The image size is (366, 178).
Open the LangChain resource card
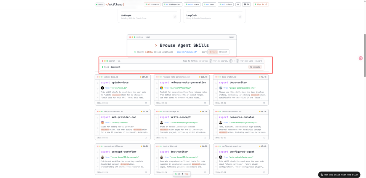tap(214, 16)
